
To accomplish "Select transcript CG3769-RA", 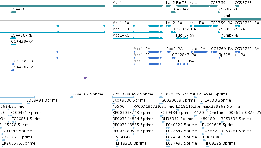I will [221, 23].
